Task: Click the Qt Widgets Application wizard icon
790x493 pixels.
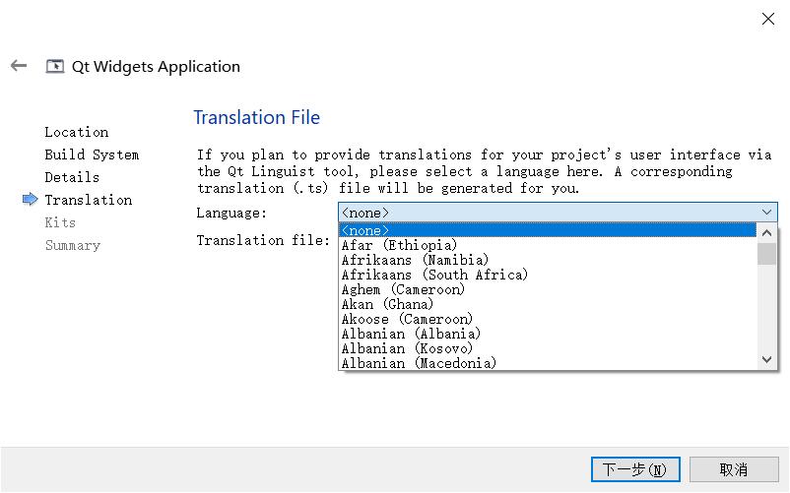Action: 55,67
